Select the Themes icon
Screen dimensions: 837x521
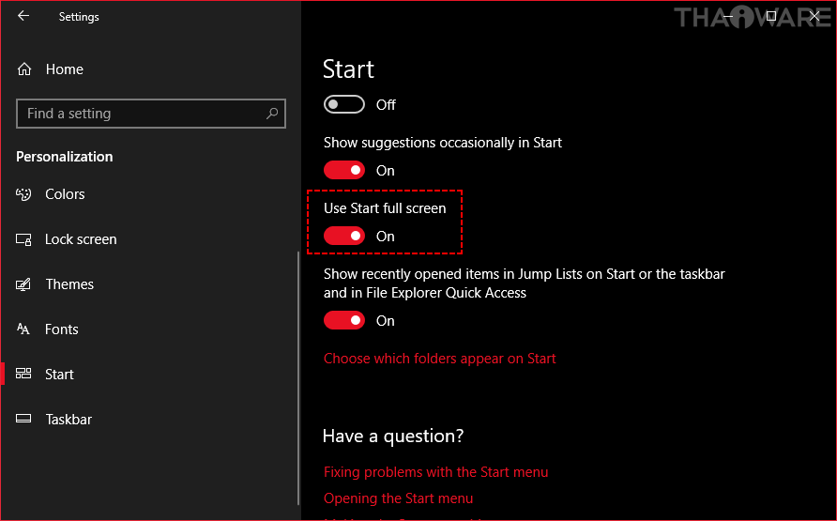click(x=24, y=284)
